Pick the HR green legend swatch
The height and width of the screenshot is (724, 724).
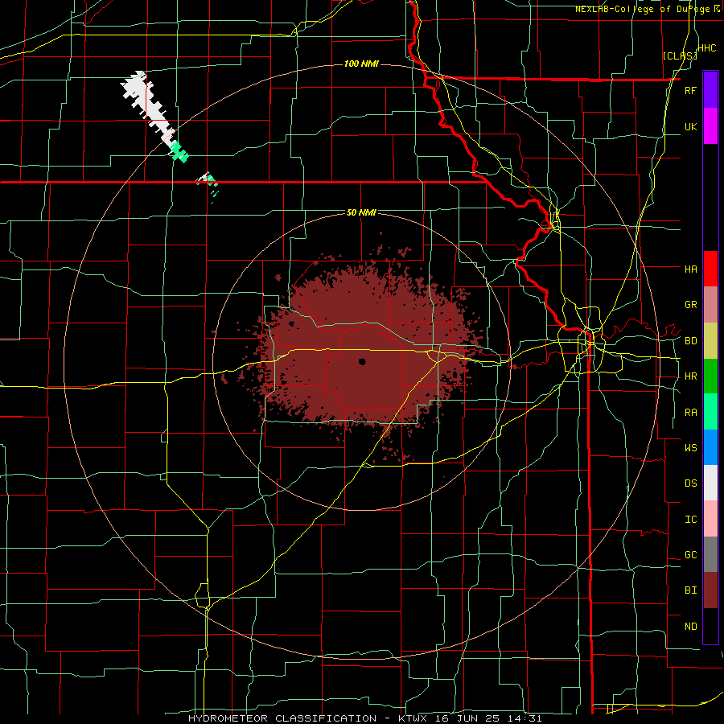[x=710, y=376]
